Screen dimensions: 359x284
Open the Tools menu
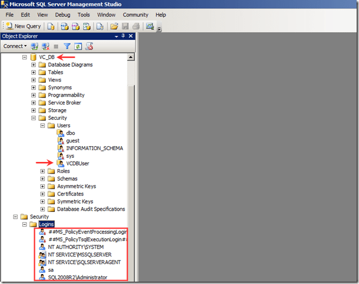click(x=84, y=15)
